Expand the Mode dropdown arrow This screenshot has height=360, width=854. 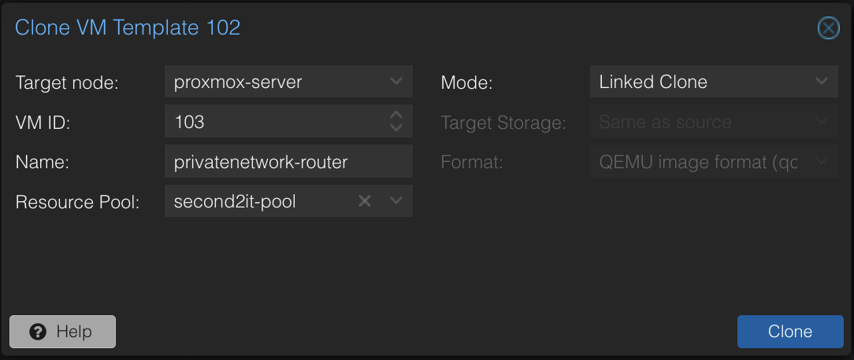(x=822, y=82)
